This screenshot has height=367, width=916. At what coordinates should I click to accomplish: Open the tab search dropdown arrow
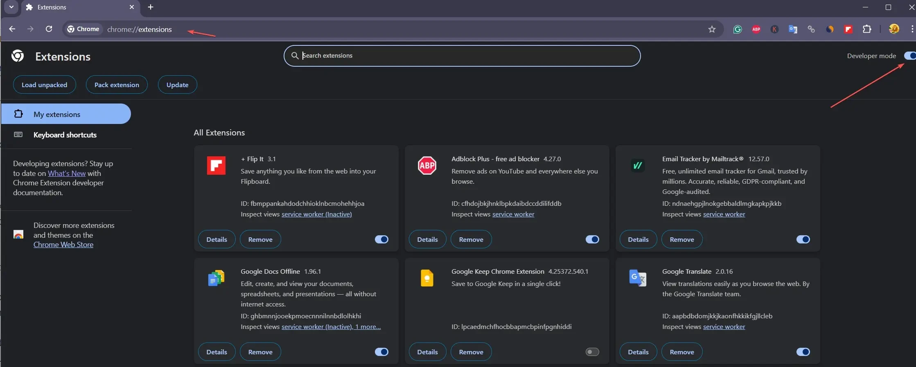click(x=11, y=7)
